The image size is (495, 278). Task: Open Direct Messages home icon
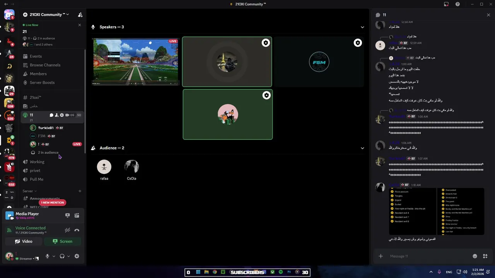coord(9,15)
